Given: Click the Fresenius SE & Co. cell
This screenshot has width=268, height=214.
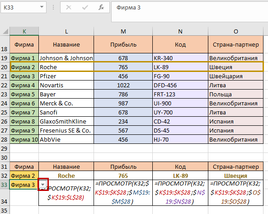Looking at the screenshot, I should 66,130.
